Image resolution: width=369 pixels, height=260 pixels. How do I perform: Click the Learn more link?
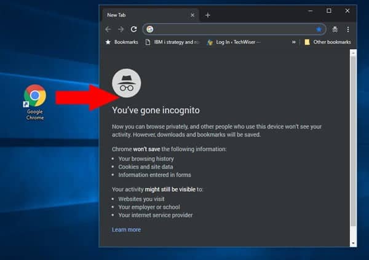pos(126,230)
